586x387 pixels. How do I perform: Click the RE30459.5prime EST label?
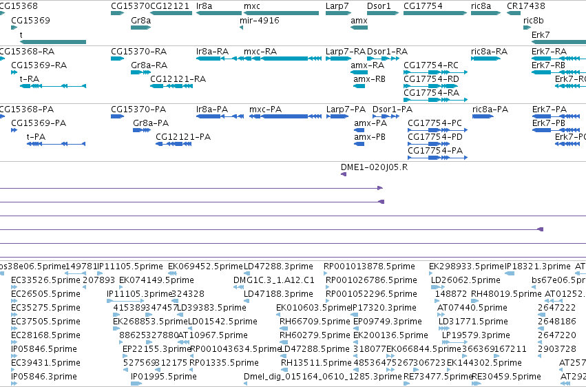506,377
